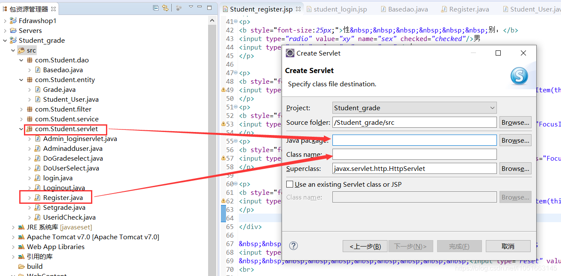Minimize the package explorer view

[x=200, y=7]
